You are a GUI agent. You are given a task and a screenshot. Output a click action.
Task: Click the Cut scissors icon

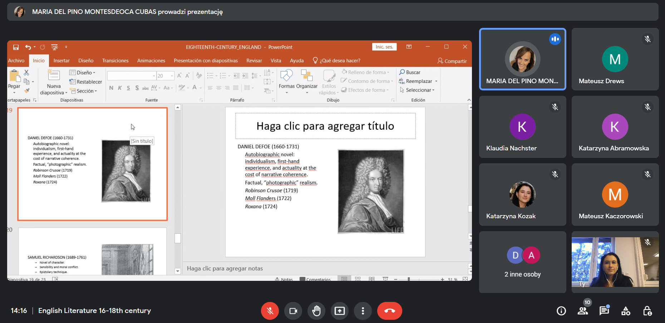(26, 73)
